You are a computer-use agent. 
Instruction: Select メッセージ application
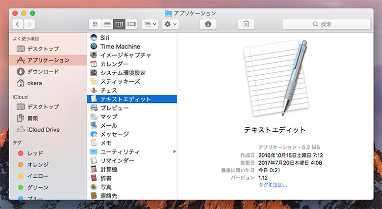coord(132,134)
